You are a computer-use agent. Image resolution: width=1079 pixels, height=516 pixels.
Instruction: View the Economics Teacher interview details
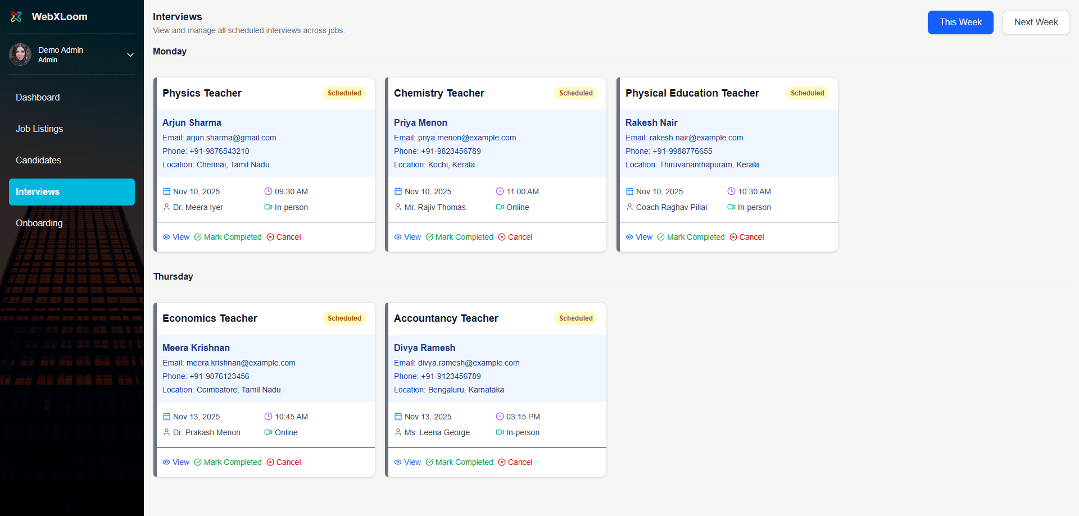pos(176,463)
